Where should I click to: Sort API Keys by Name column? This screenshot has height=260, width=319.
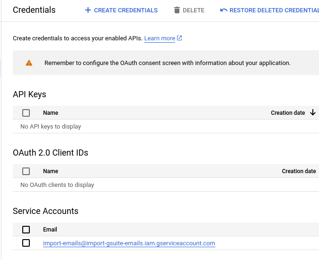[x=51, y=113]
